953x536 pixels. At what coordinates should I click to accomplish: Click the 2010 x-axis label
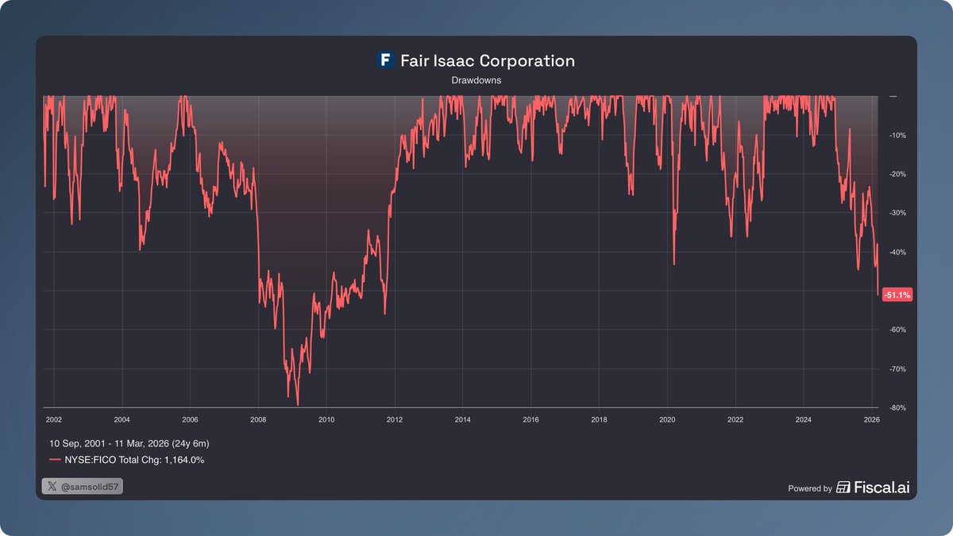point(326,418)
